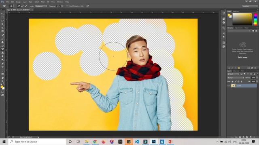Click the Get it now link
Viewport: 259px width, 145px height.
coord(242,57)
